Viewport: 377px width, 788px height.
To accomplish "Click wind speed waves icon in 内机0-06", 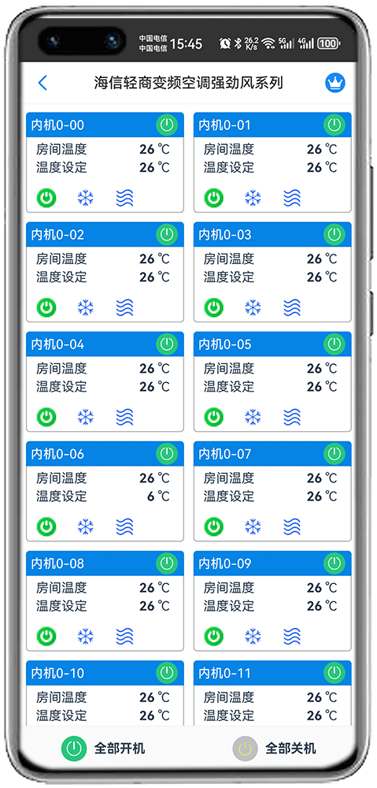I will [124, 526].
